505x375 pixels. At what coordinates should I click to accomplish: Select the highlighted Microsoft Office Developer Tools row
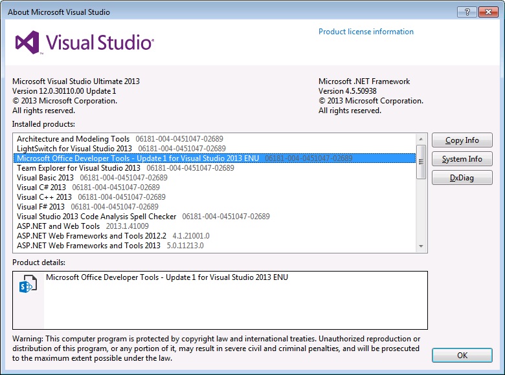click(214, 158)
